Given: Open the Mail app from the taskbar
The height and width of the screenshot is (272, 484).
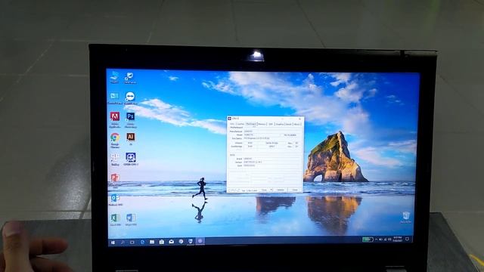Looking at the screenshot, I should [172, 242].
